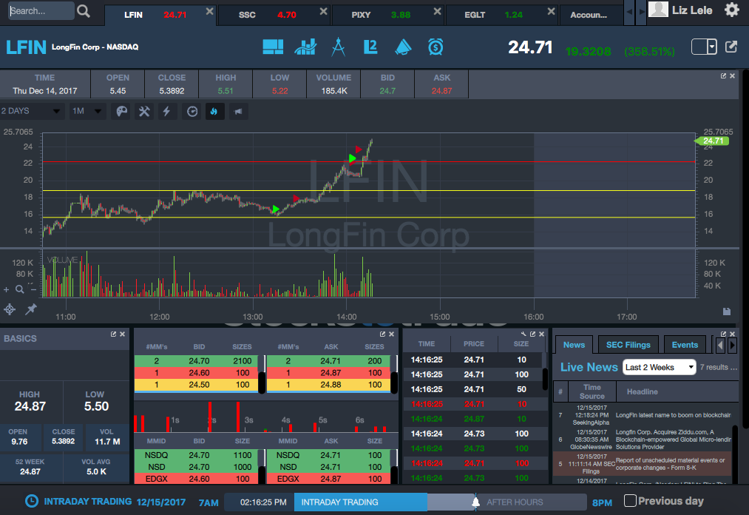Switch to the SEC Filings tab
Viewport: 749px width, 515px height.
coord(628,345)
